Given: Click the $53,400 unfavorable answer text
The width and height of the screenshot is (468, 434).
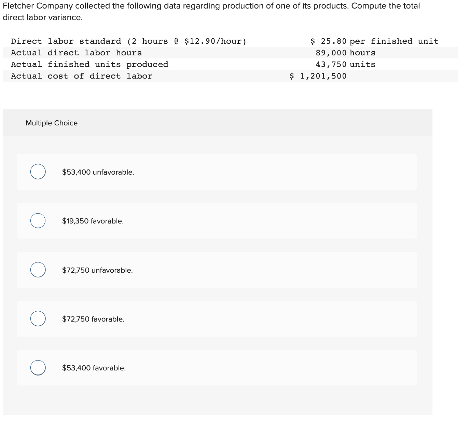Looking at the screenshot, I should (98, 172).
